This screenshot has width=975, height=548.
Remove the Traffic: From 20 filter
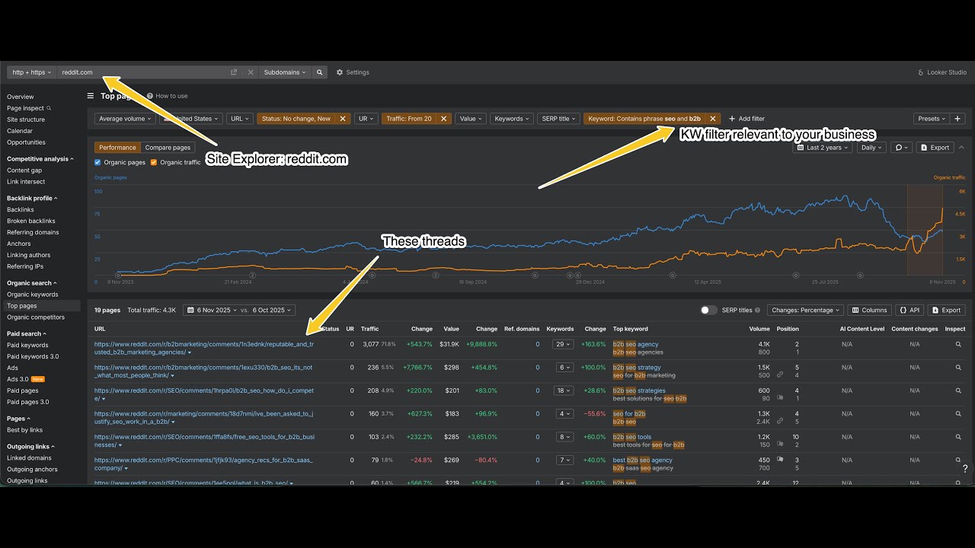pos(443,119)
